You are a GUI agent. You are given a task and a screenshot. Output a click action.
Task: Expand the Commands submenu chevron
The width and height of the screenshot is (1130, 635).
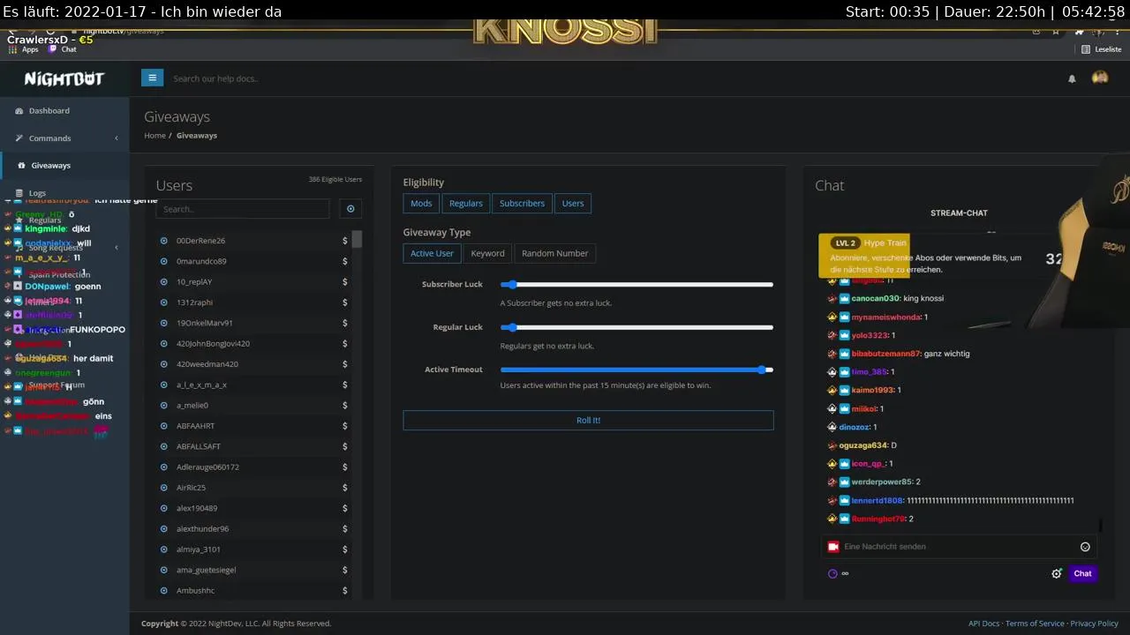coord(117,138)
